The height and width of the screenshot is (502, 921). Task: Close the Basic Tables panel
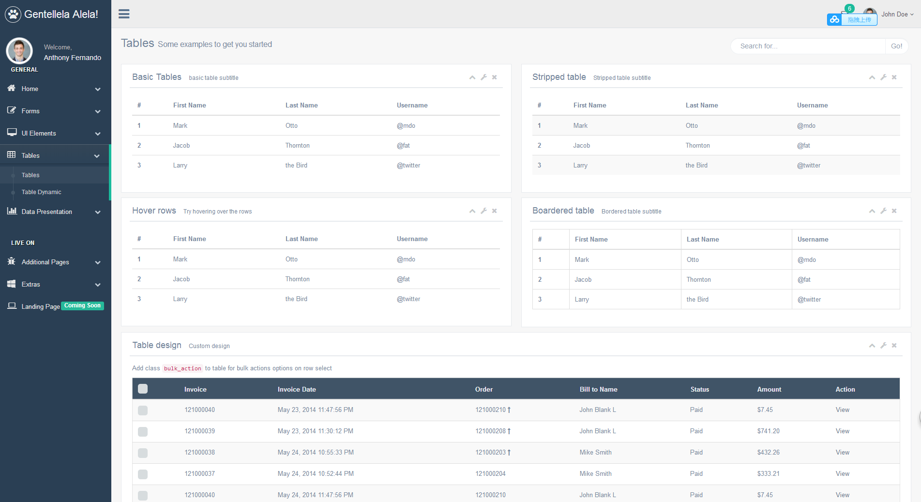[494, 77]
